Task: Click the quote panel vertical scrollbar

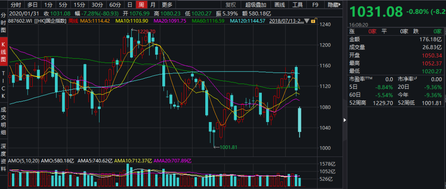Action: pos(445,68)
